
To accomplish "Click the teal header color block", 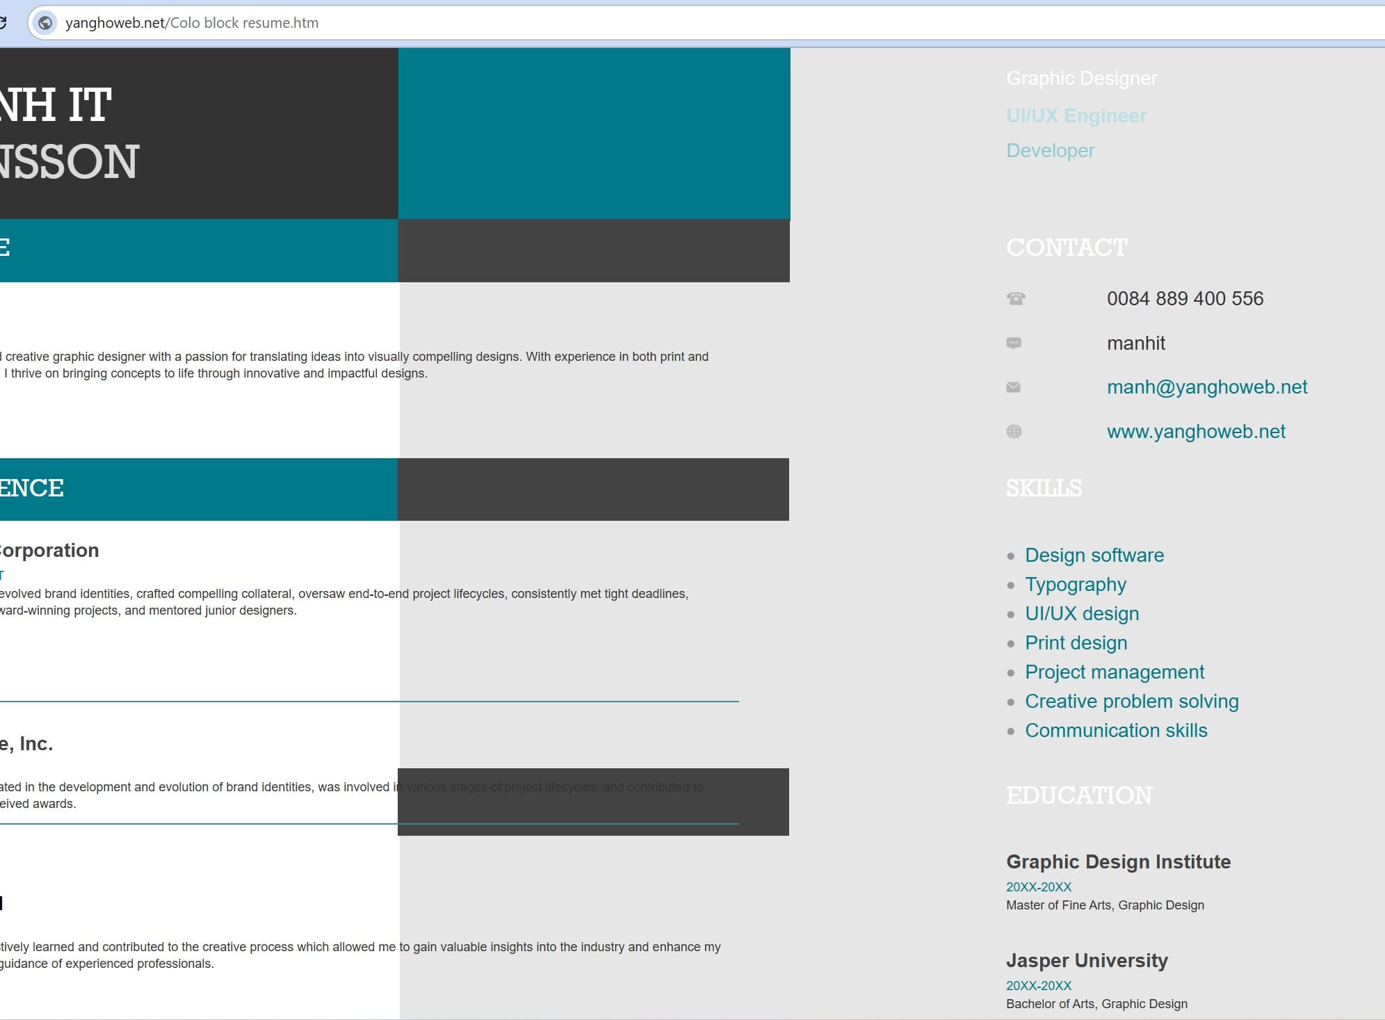I will click(594, 133).
